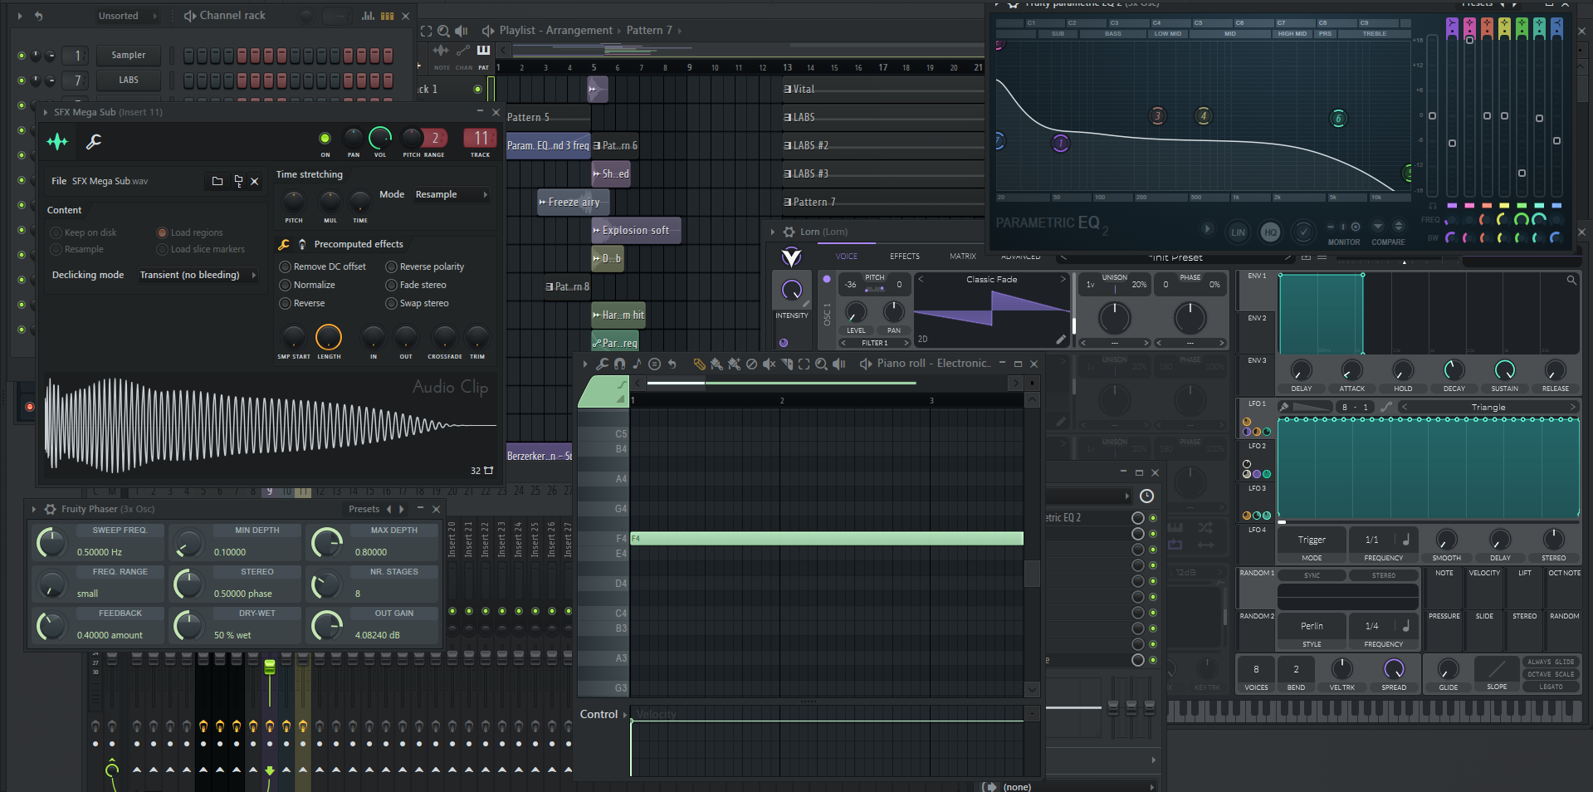Enable LIN linear phase in Parametric EQ 2
The height and width of the screenshot is (792, 1593).
pos(1238,232)
